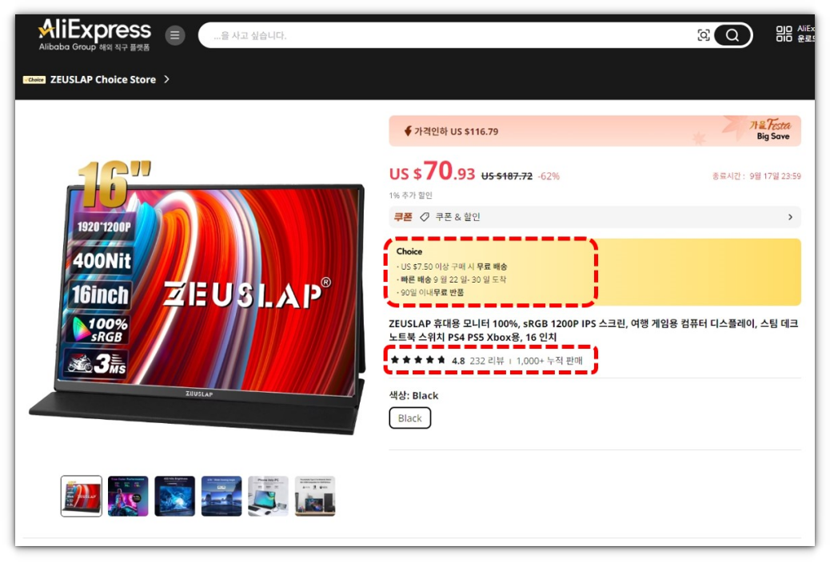Open the price drop US $116.79 banner
Image resolution: width=830 pixels, height=562 pixels.
point(594,131)
